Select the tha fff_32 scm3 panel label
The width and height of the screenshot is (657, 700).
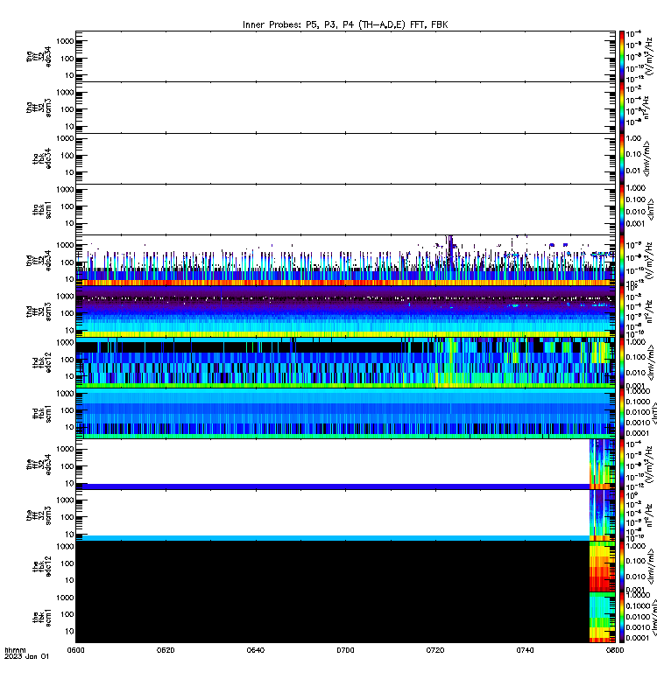point(39,108)
